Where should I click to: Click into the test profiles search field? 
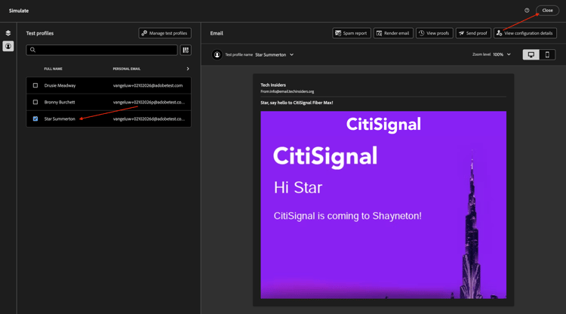click(x=106, y=50)
